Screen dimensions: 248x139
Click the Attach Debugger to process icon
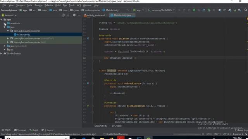pyautogui.click(x=209, y=10)
